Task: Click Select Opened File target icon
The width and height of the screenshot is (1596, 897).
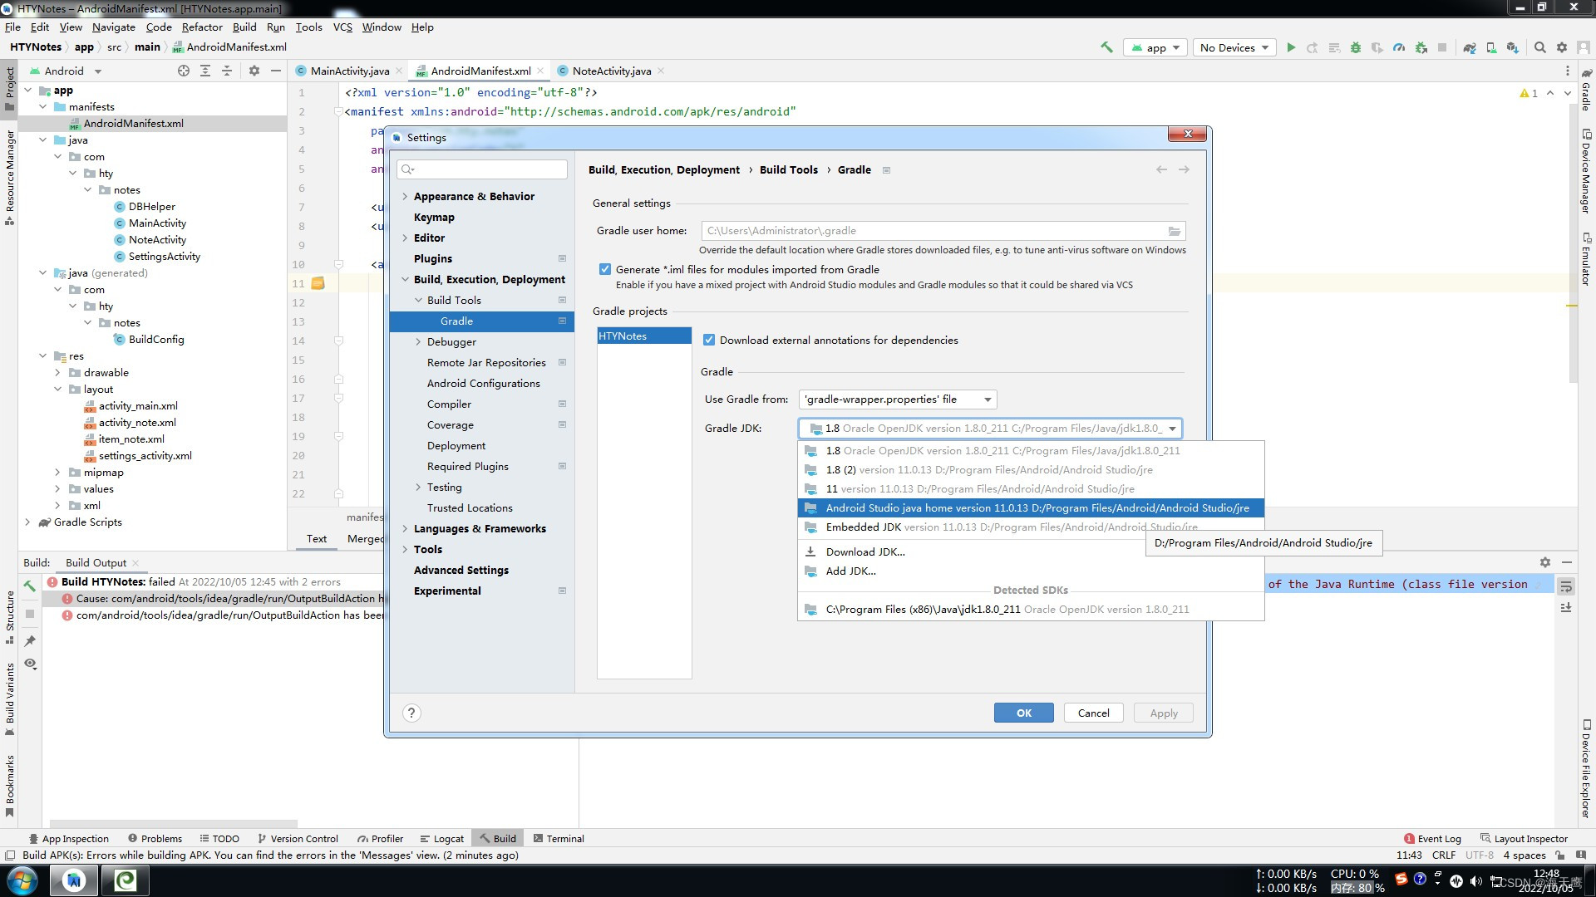Action: (184, 71)
